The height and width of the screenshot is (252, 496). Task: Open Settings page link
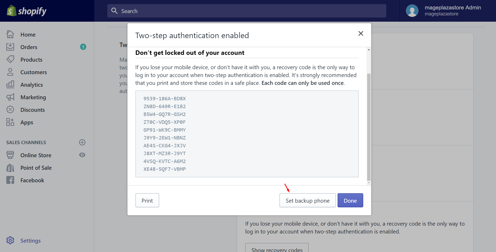pos(31,241)
